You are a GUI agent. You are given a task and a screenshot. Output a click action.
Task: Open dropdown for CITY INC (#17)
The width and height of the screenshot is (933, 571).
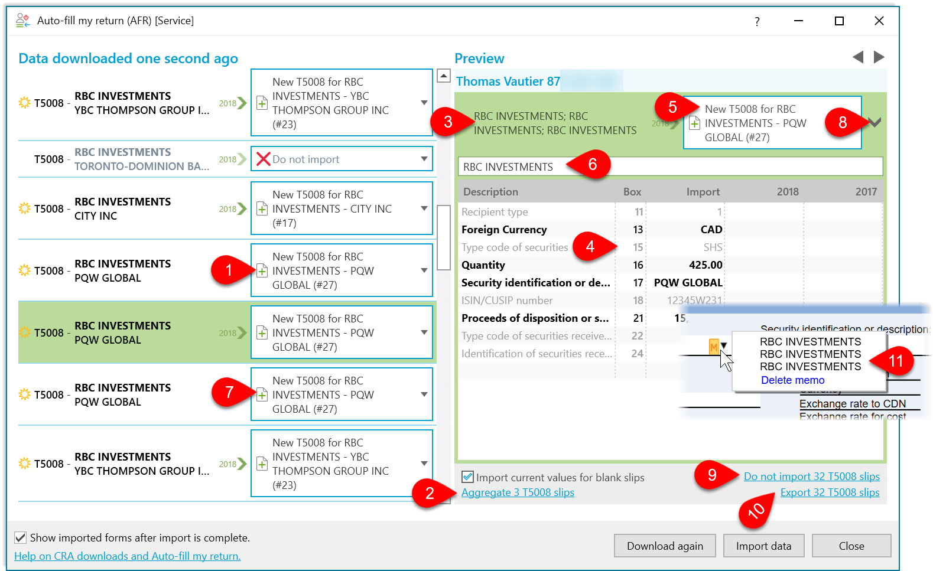click(424, 208)
